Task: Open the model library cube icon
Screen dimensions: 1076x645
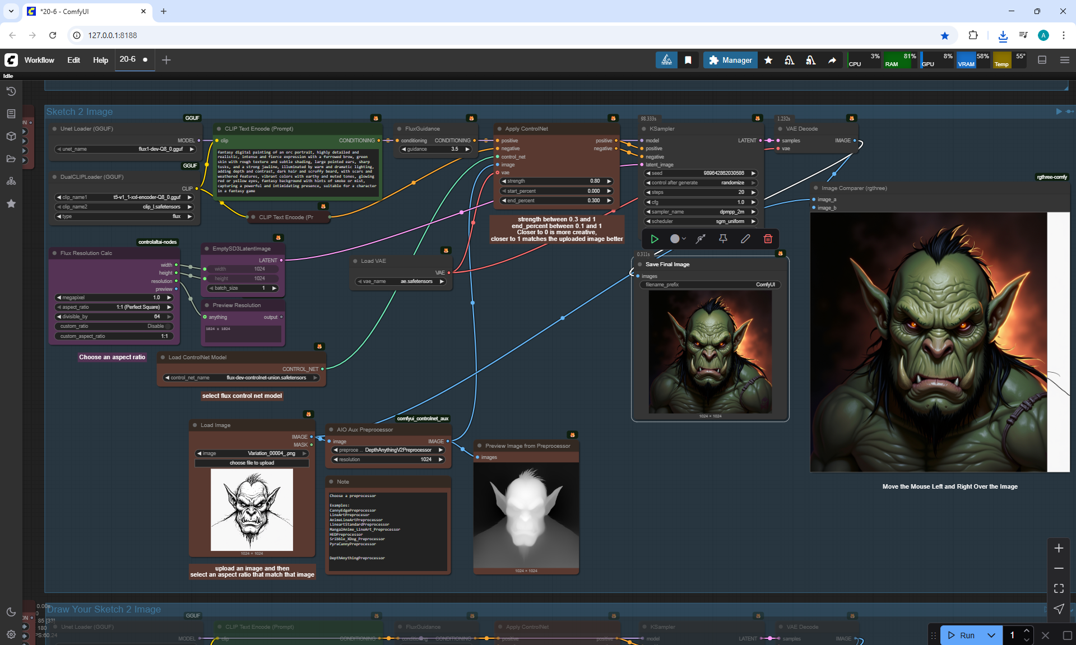Action: tap(11, 136)
